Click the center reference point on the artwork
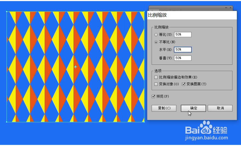Screen dimensions: 241x146 pyautogui.click(x=76, y=67)
